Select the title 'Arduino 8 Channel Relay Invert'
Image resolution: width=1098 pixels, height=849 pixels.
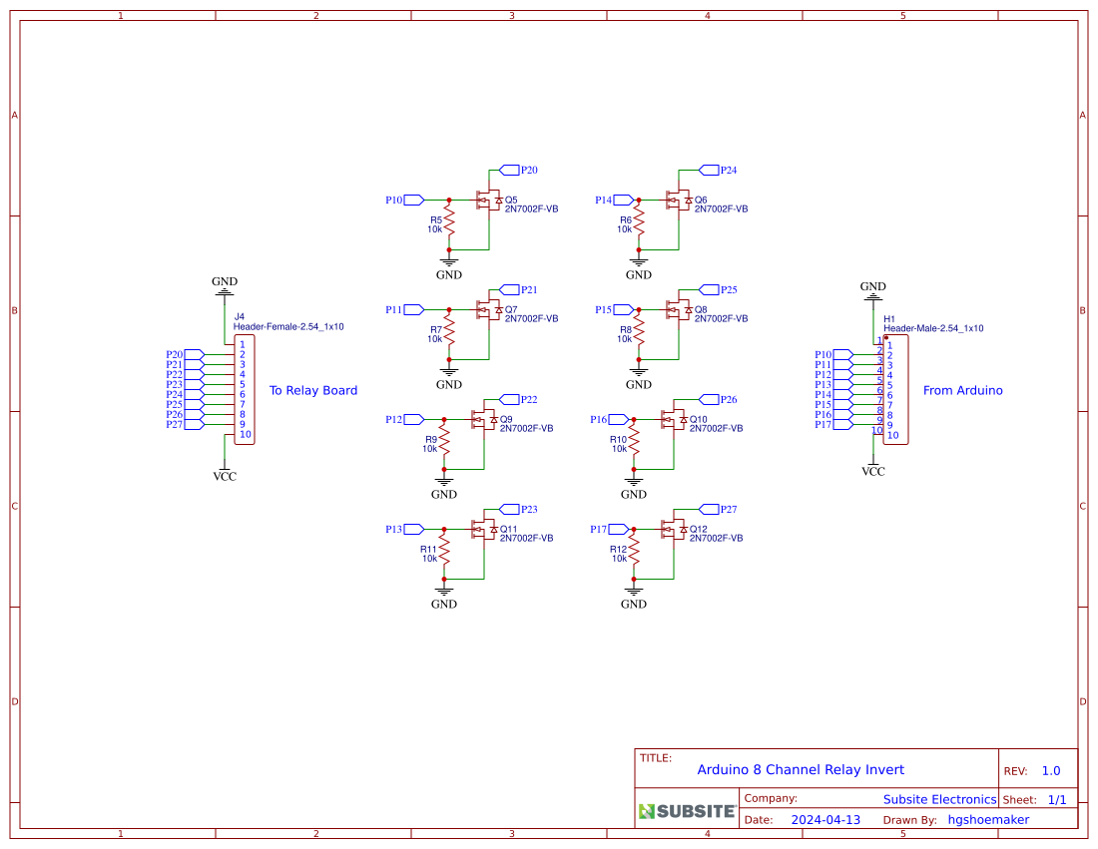point(801,769)
